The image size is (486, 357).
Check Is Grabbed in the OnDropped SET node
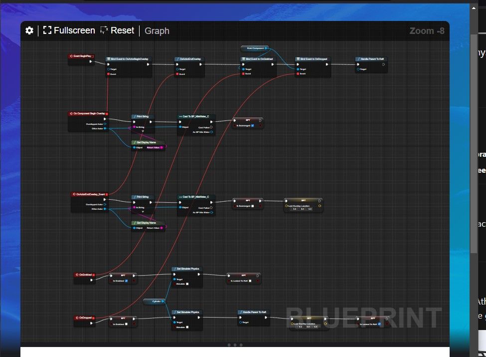tap(126, 324)
